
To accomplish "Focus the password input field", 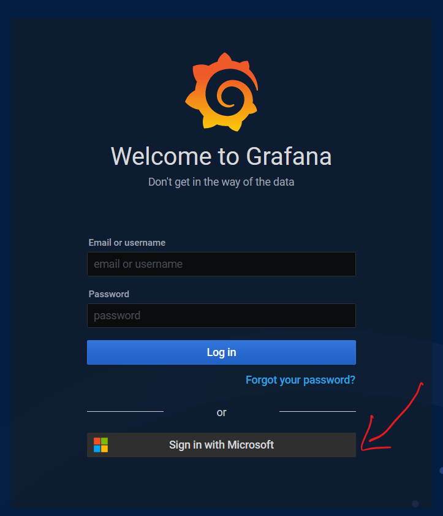I will 221,316.
